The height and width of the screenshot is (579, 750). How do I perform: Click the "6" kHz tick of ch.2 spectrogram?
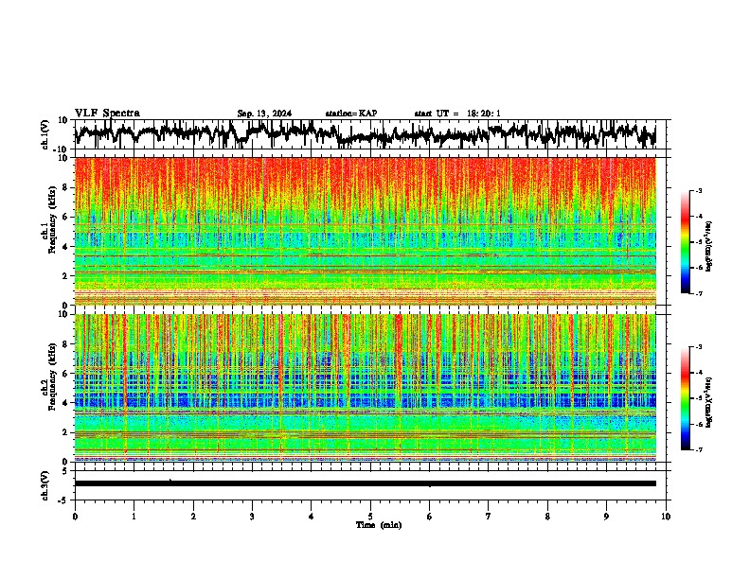(65, 374)
